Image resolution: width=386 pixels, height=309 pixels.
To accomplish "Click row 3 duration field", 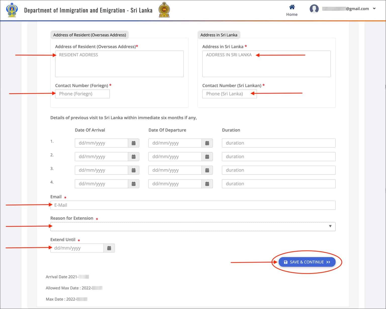I will click(279, 170).
